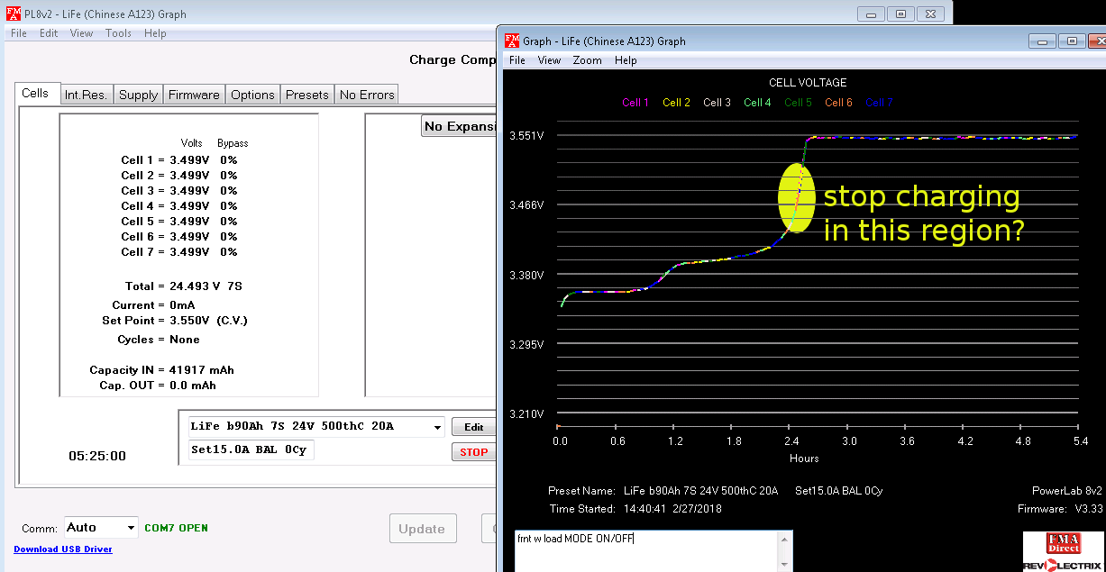The width and height of the screenshot is (1106, 572).
Task: Open the Presets tab
Action: point(307,95)
